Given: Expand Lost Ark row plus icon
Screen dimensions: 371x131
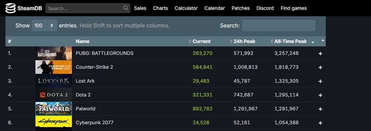Looking at the screenshot, I should [x=320, y=81].
